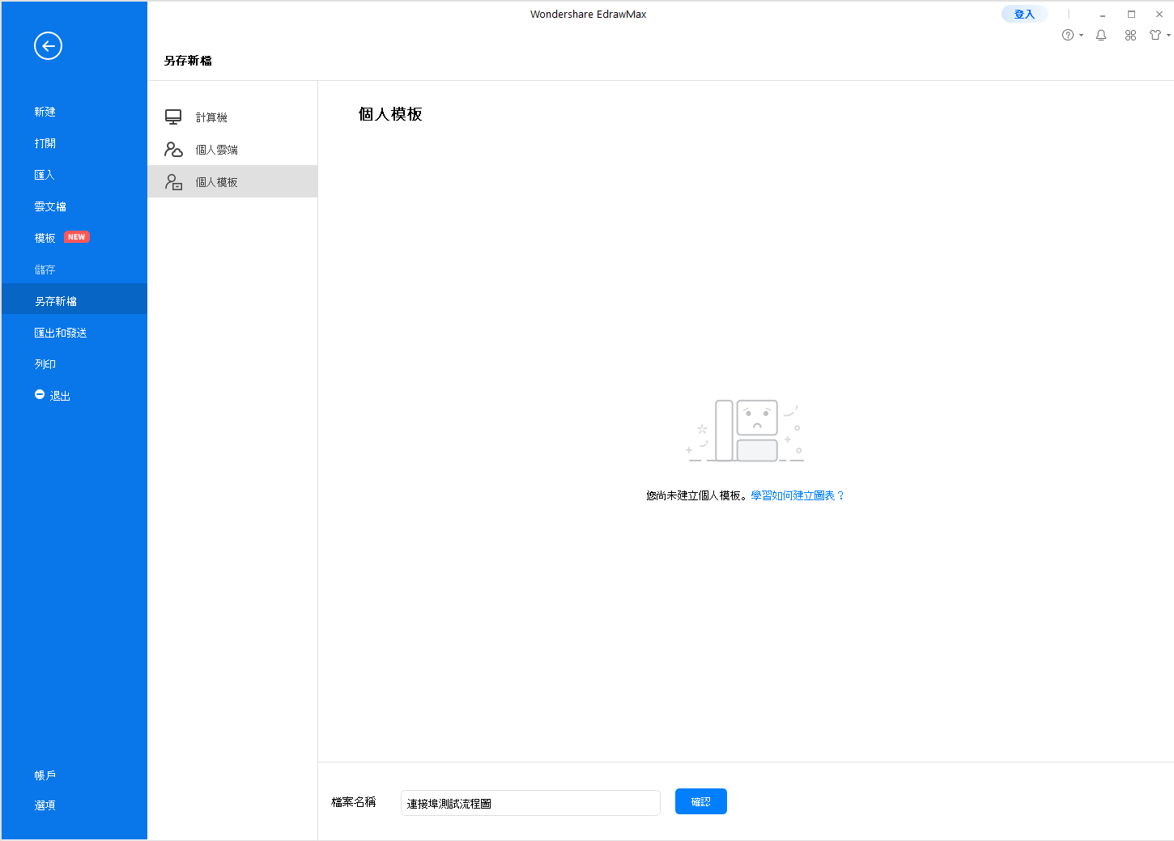The width and height of the screenshot is (1174, 841).
Task: Click the NEW badge beside 模板
Action: tap(77, 237)
